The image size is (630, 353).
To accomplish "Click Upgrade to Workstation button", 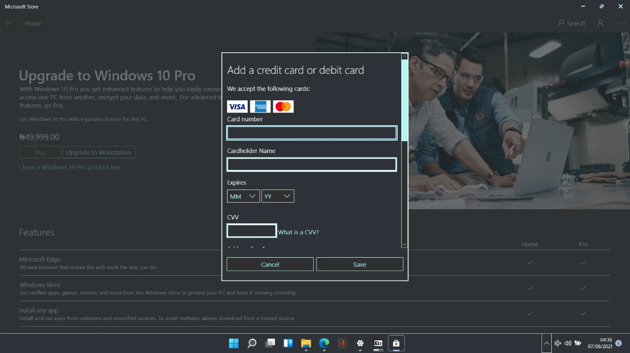I will 99,152.
